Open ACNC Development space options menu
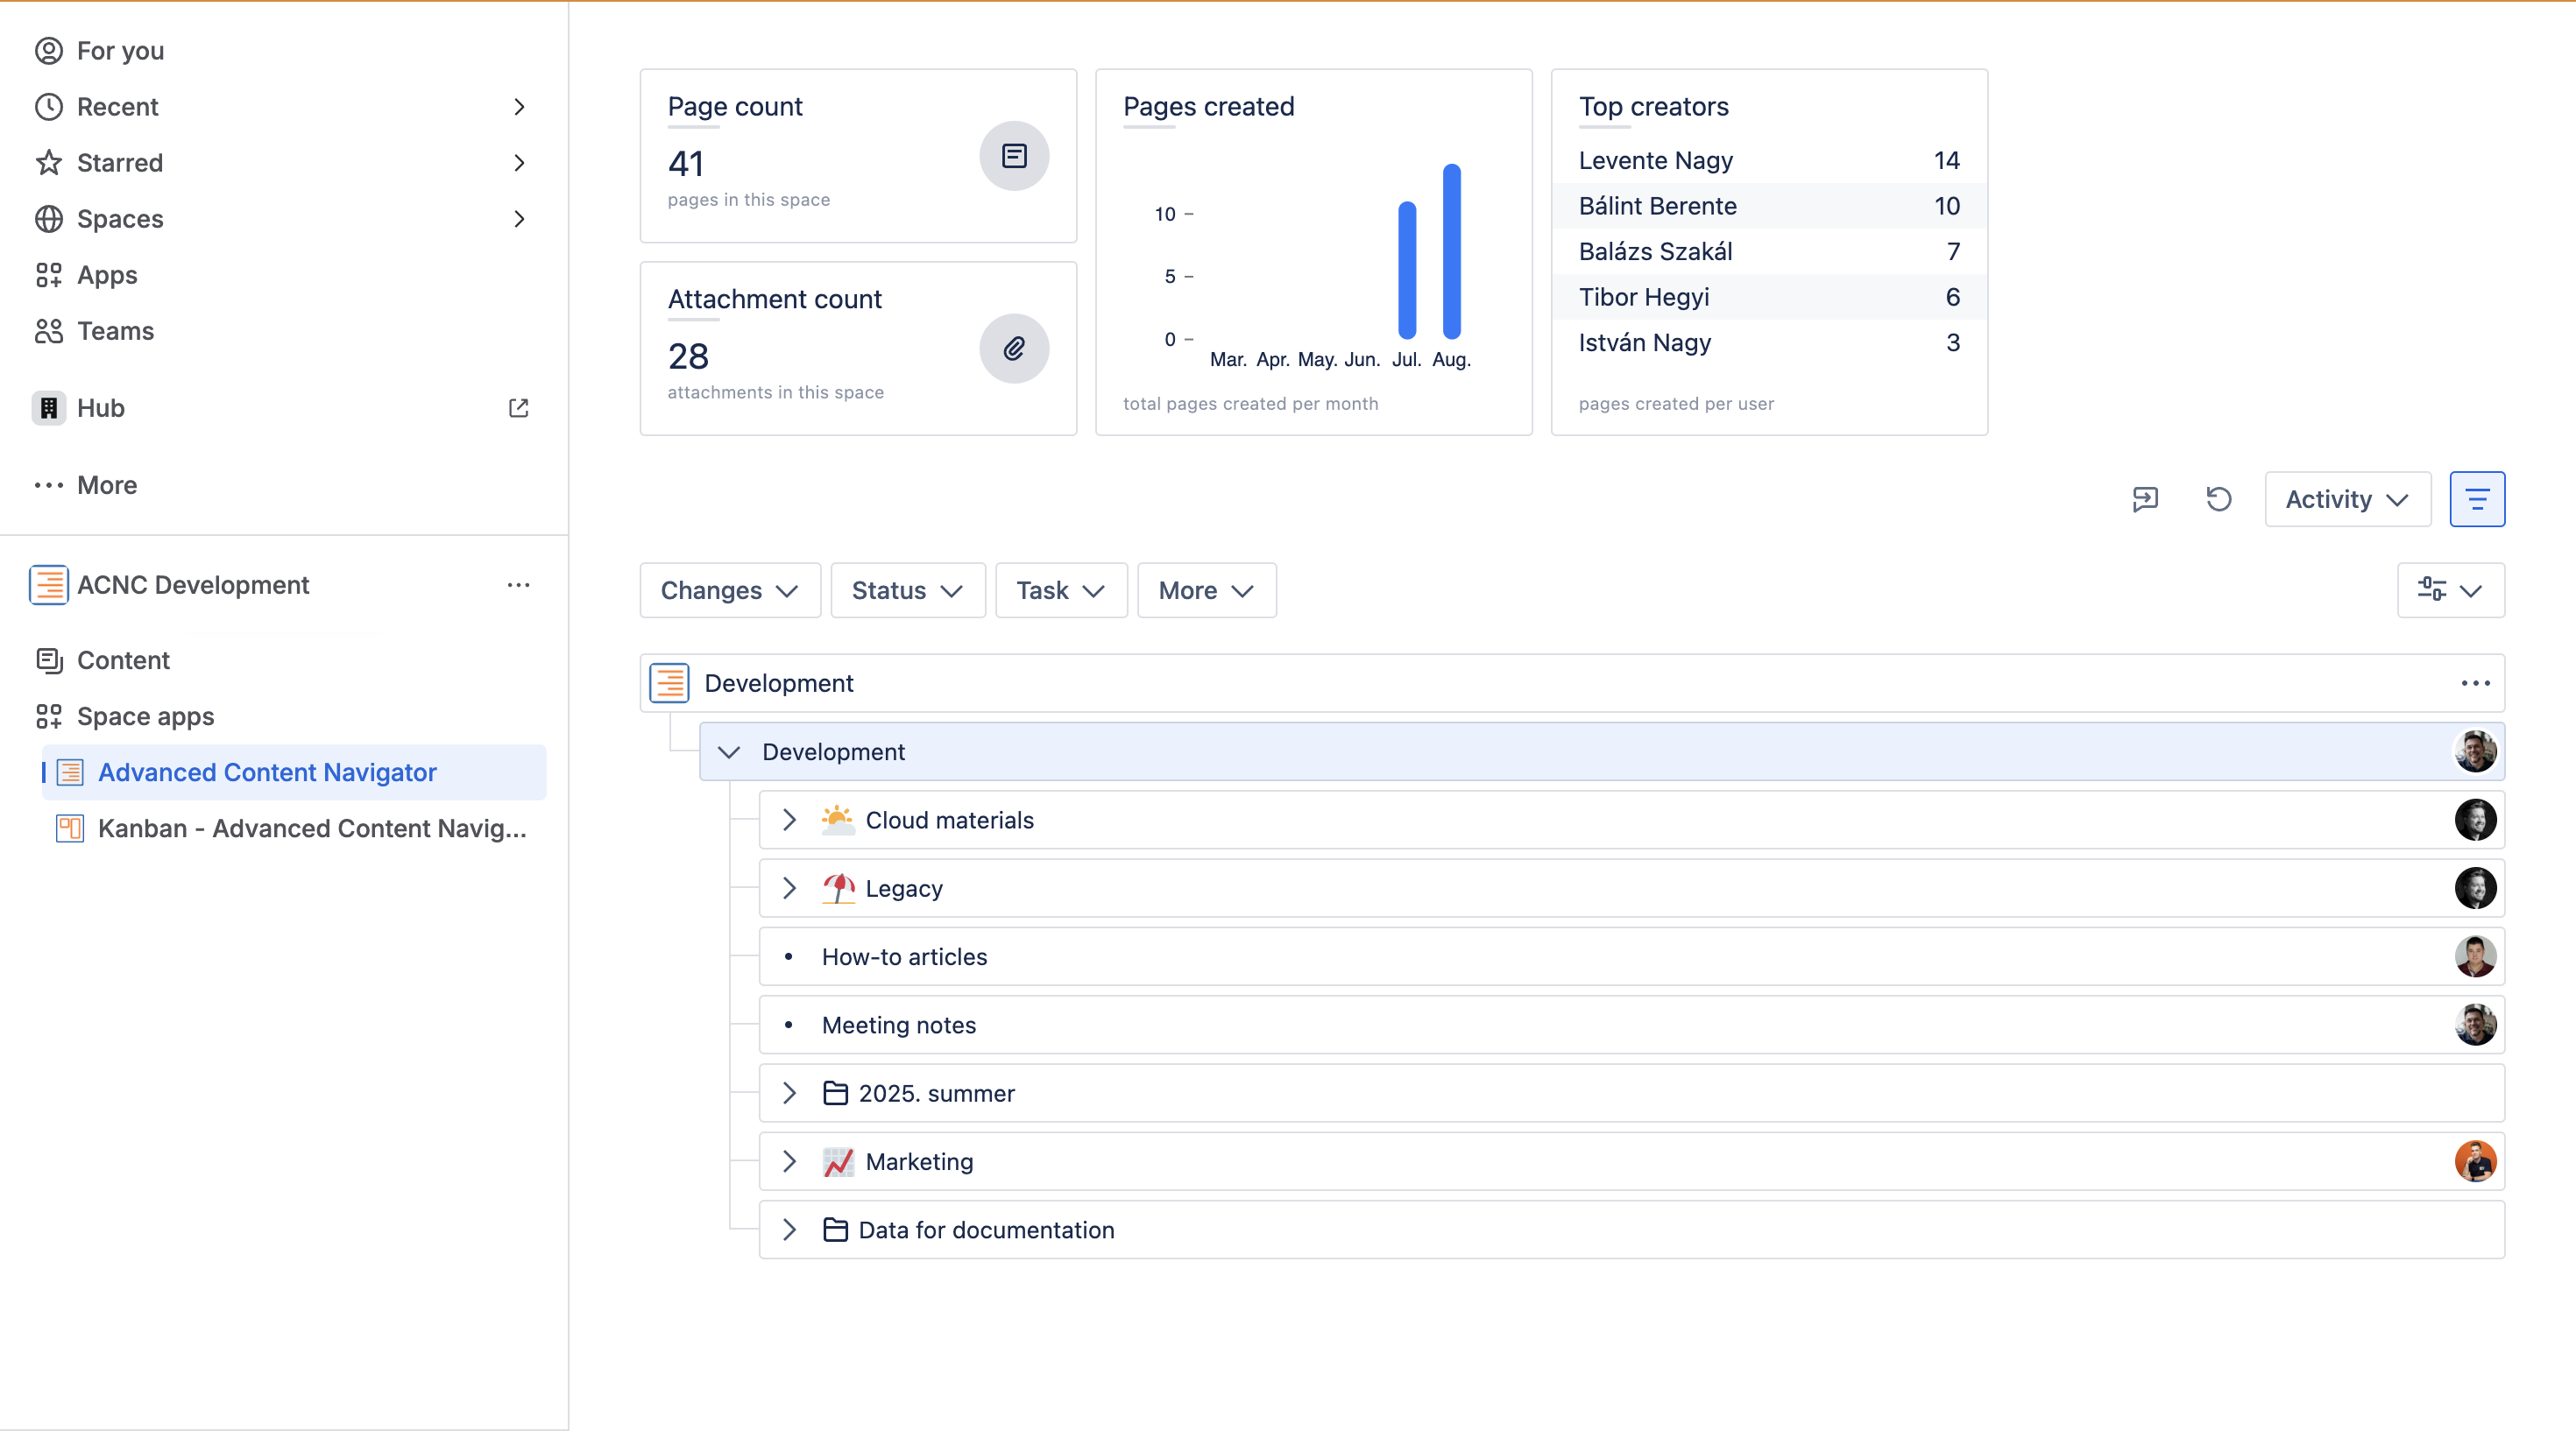This screenshot has height=1431, width=2576. (518, 585)
